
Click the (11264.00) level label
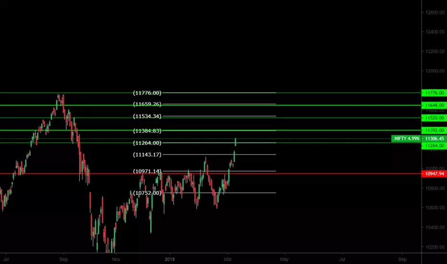tap(147, 143)
